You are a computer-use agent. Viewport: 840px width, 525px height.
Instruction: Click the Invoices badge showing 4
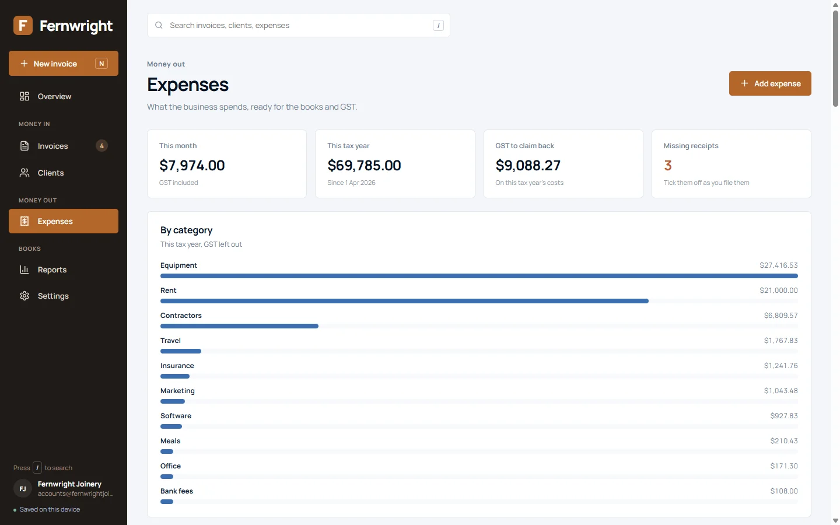coord(101,146)
